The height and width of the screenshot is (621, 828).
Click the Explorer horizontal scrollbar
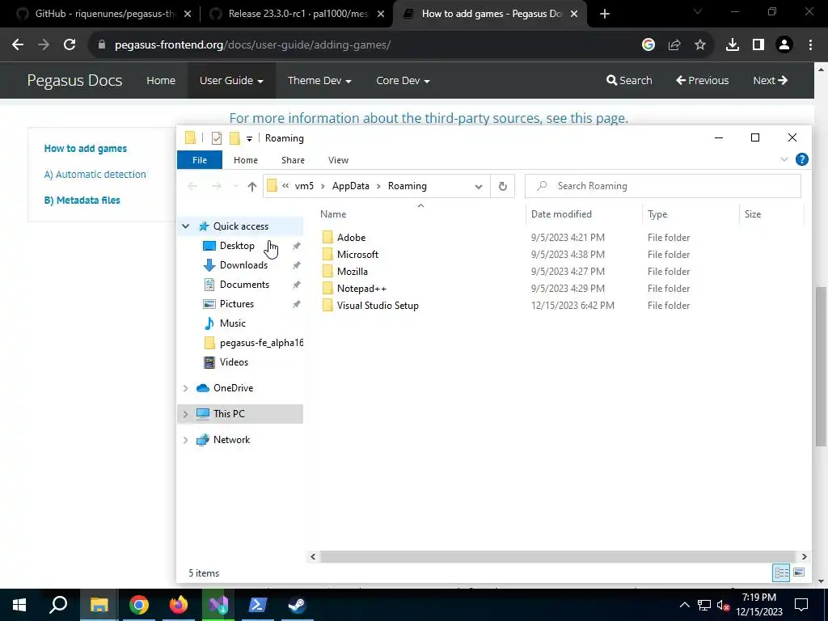pyautogui.click(x=558, y=556)
